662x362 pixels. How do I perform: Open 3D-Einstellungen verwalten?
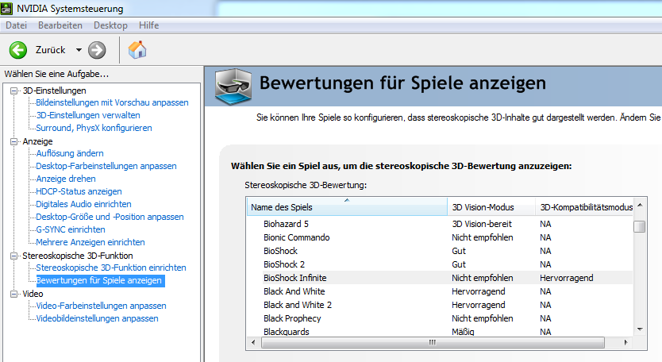88,115
